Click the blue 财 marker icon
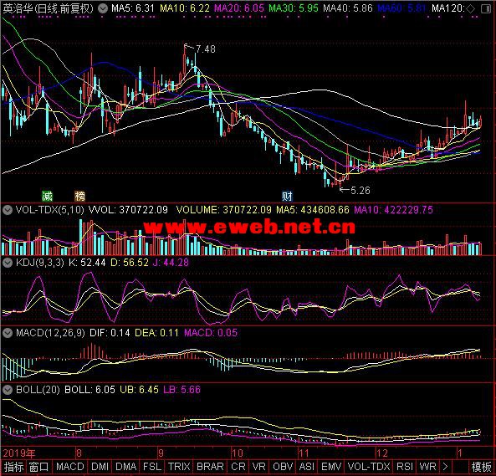The width and height of the screenshot is (496, 476). pos(287,197)
